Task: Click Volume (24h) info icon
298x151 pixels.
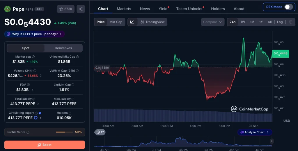Action: click(x=35, y=71)
